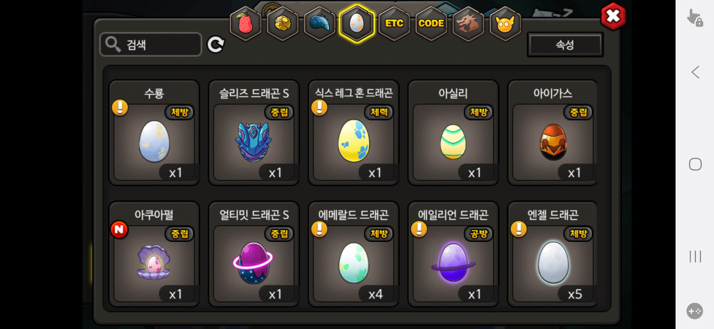Switch to the brown dragon head tab
Screen dimensions: 714x329
point(468,23)
